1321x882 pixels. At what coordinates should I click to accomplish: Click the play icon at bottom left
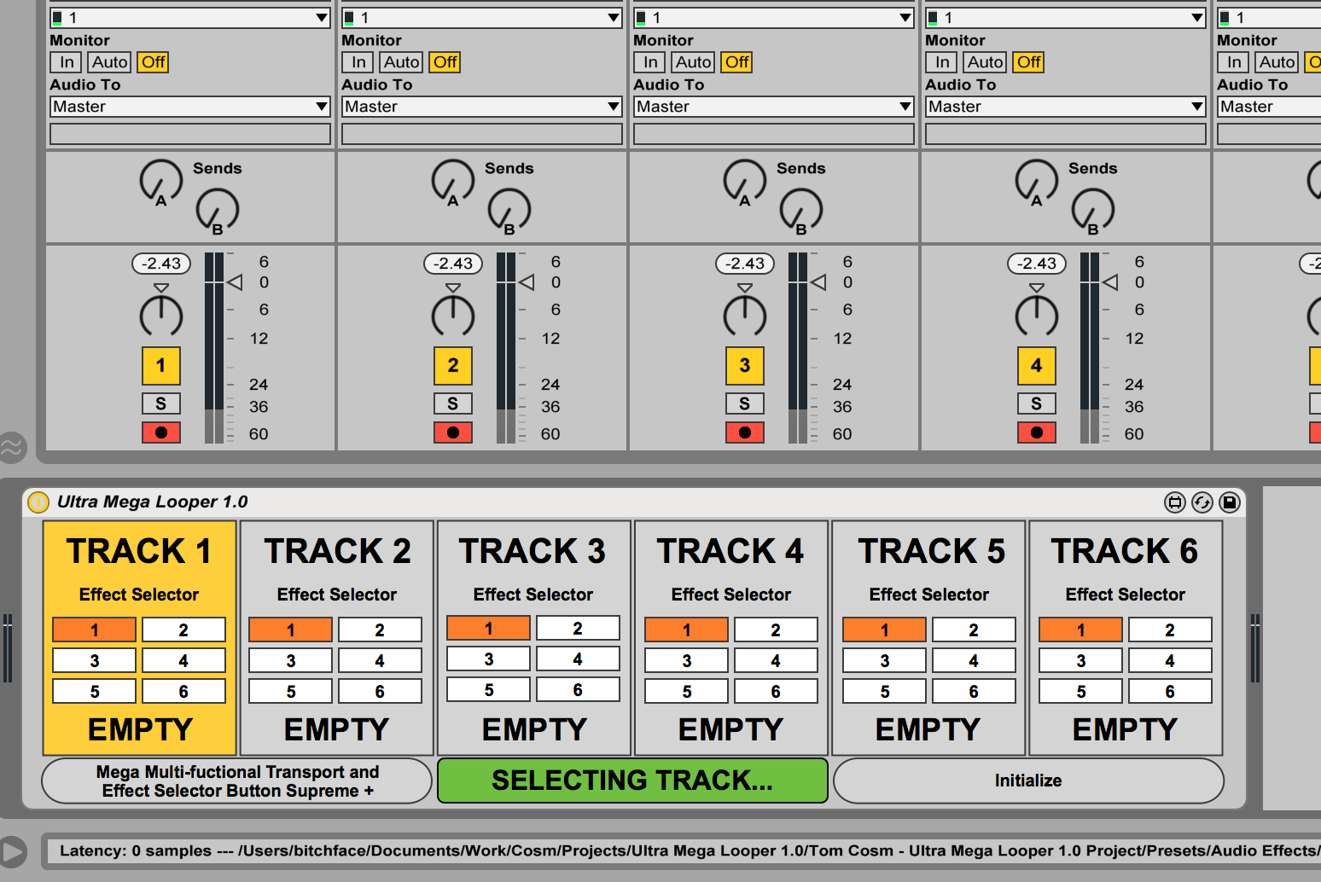point(13,851)
